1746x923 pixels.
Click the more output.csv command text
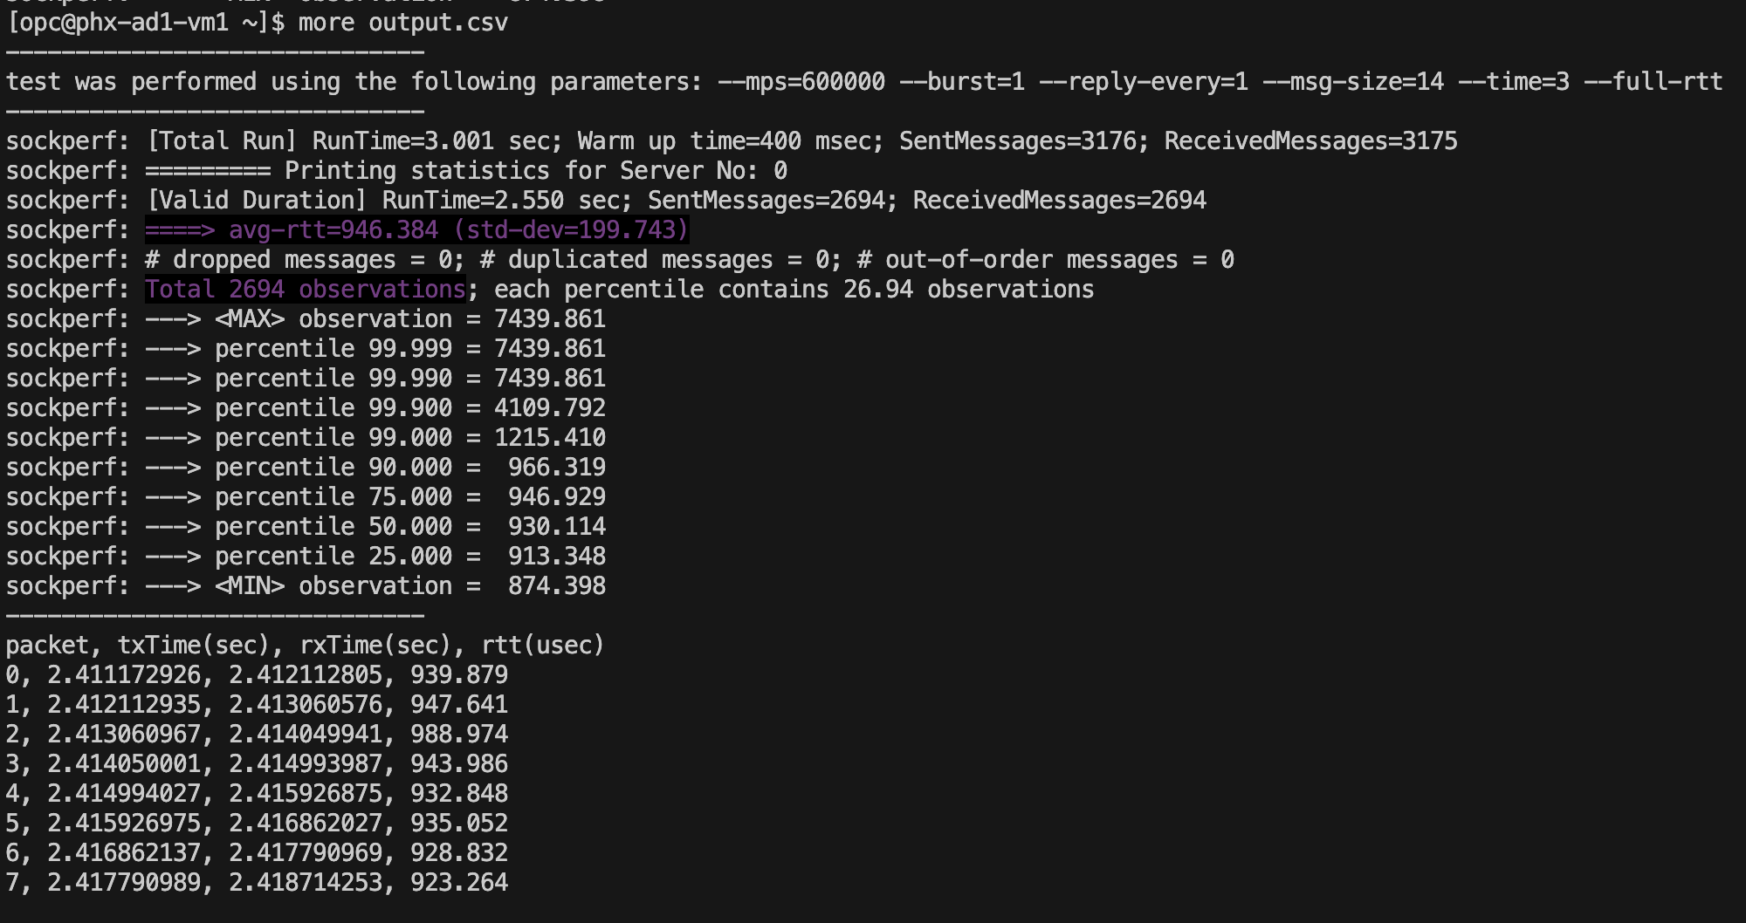coord(402,23)
